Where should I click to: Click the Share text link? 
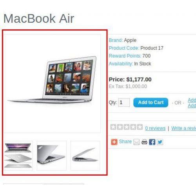click(125, 142)
